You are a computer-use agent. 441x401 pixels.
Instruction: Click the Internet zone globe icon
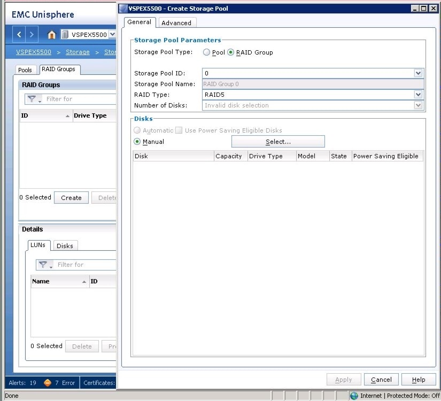click(x=354, y=396)
